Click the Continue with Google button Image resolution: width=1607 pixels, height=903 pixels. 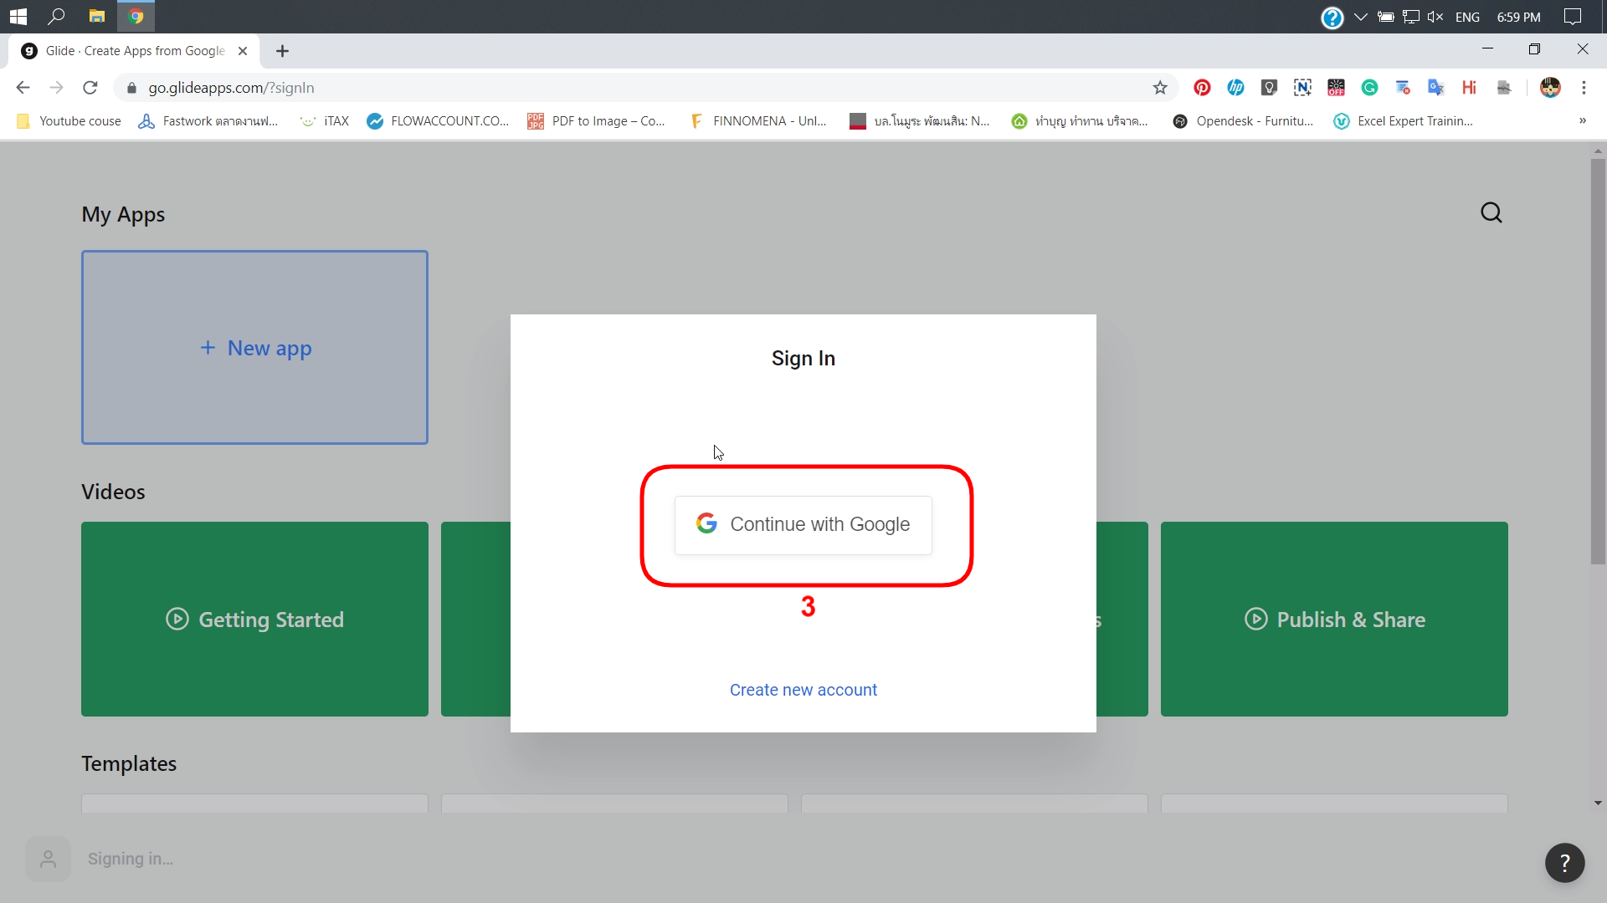coord(803,525)
